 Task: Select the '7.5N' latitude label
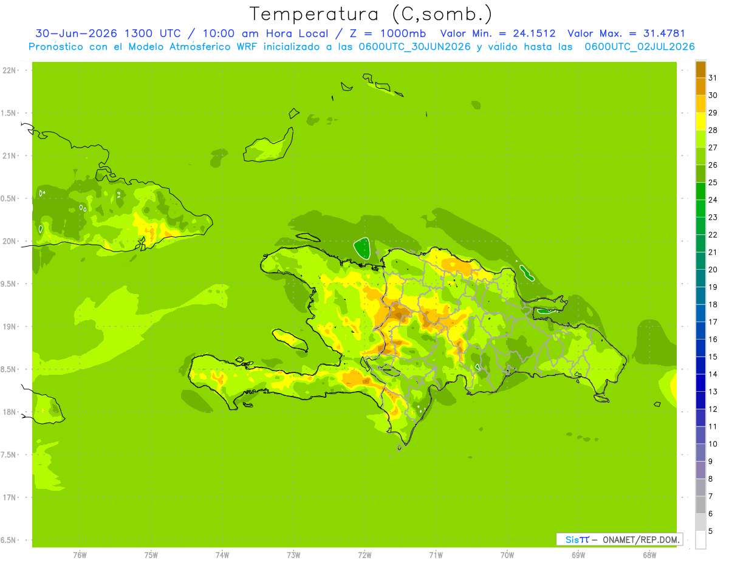(x=9, y=455)
